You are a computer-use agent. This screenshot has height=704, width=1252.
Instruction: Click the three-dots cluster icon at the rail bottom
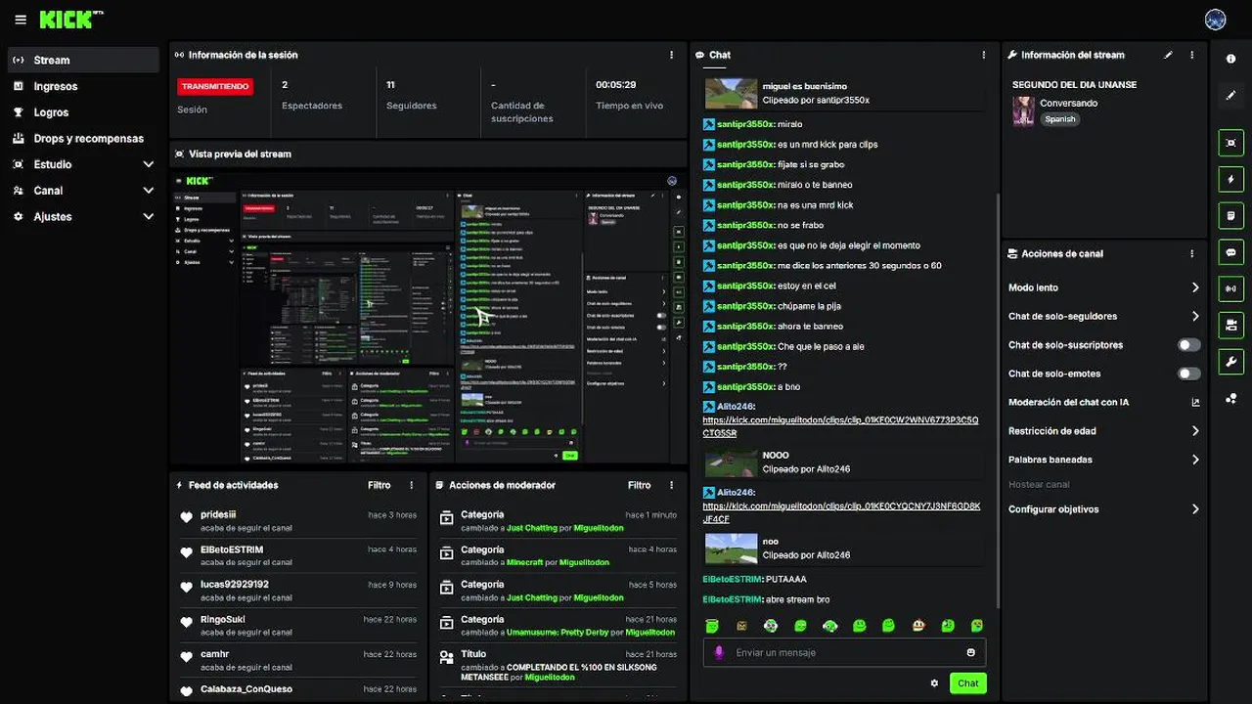pos(1230,398)
